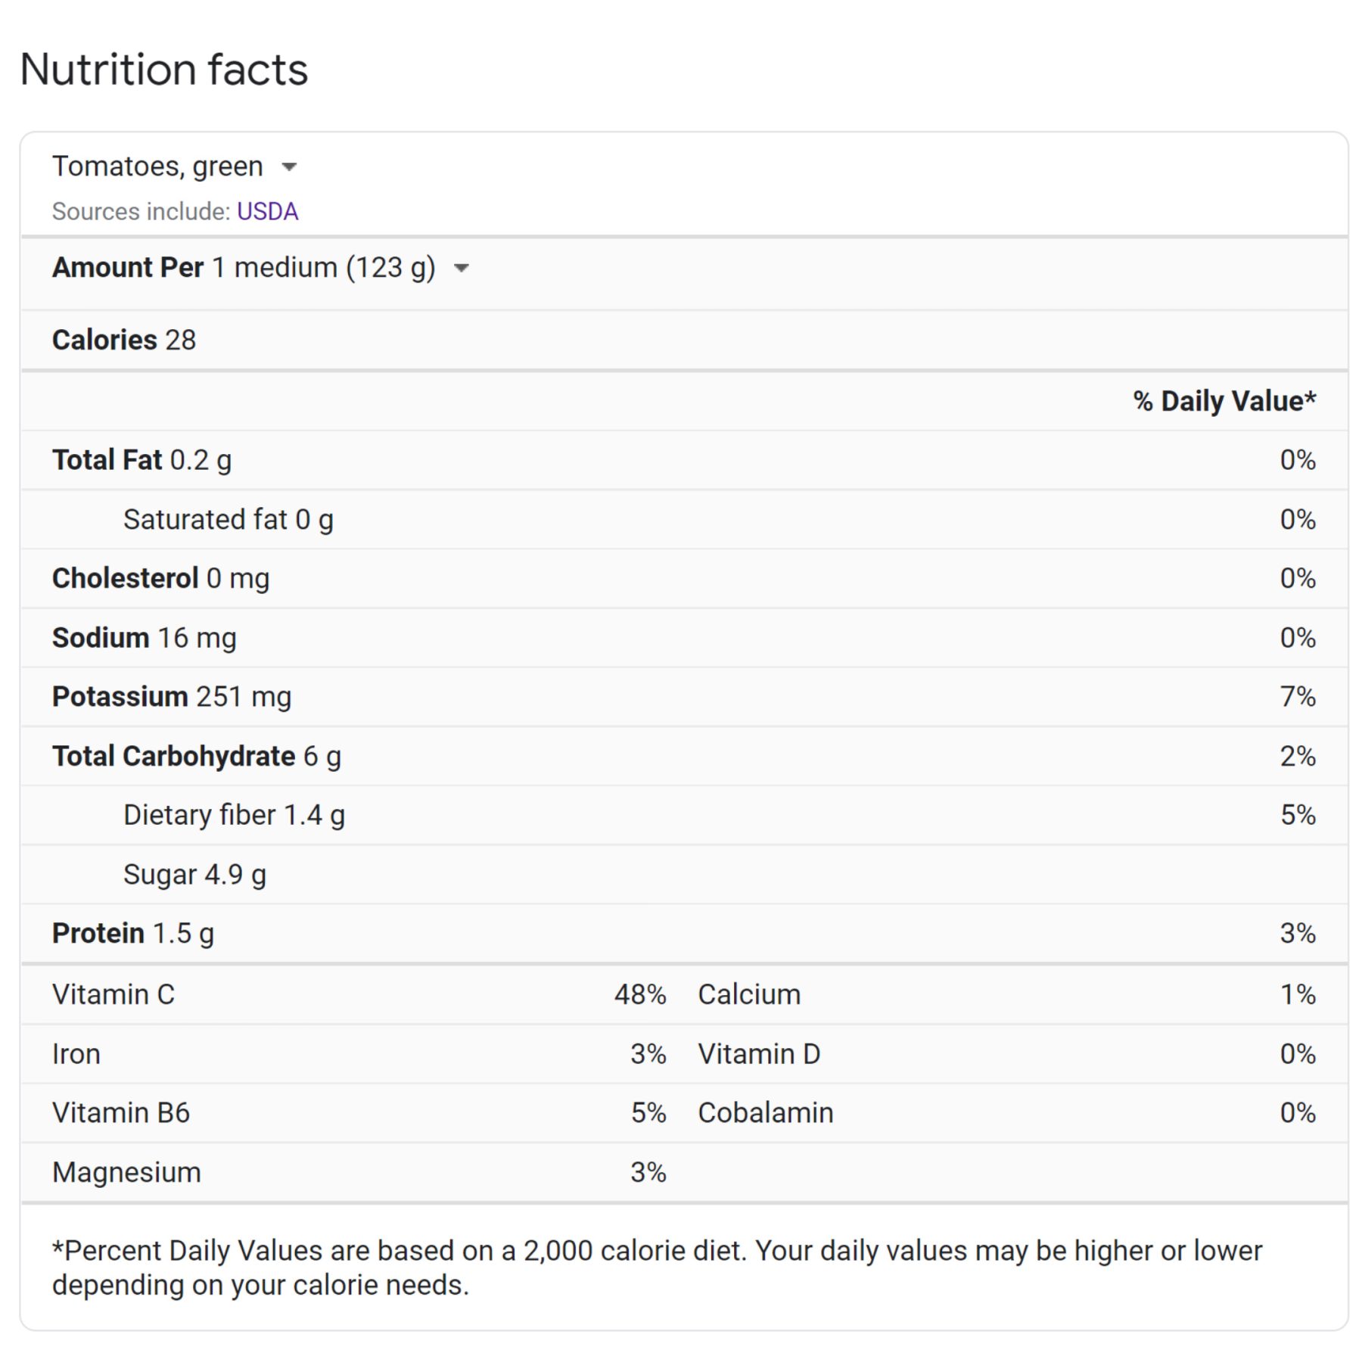This screenshot has height=1362, width=1362.
Task: Click the Calories 28 row
Action: tap(124, 340)
